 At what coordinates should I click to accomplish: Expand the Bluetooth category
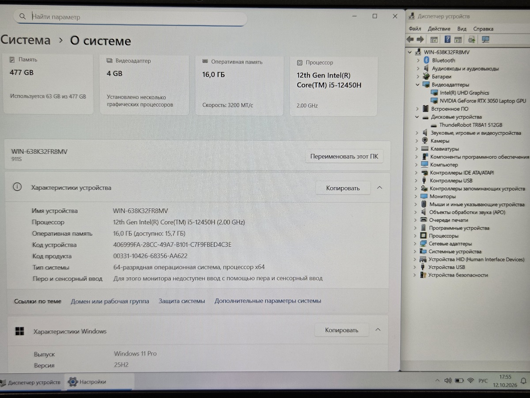[x=418, y=60]
